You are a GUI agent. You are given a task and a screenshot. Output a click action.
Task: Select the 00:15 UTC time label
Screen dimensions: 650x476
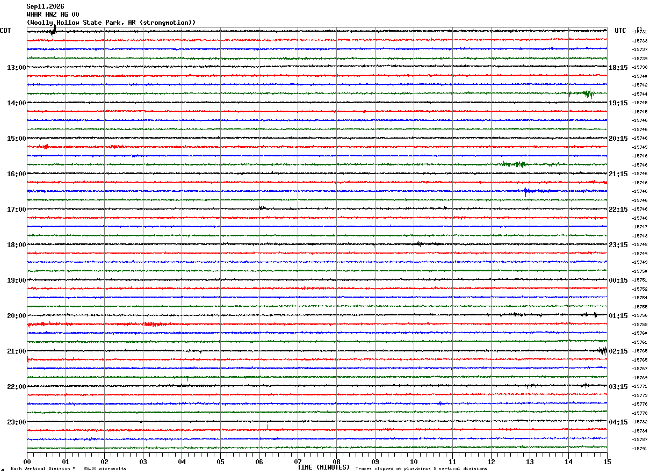[x=618, y=280]
